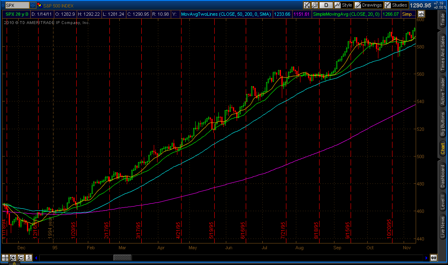
Task: Click the truncated Simp... study label
Action: click(x=409, y=14)
